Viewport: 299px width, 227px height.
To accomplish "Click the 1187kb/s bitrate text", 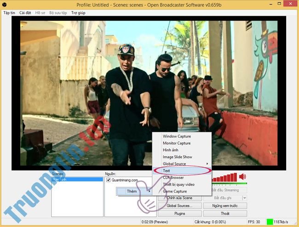I will click(x=281, y=222).
